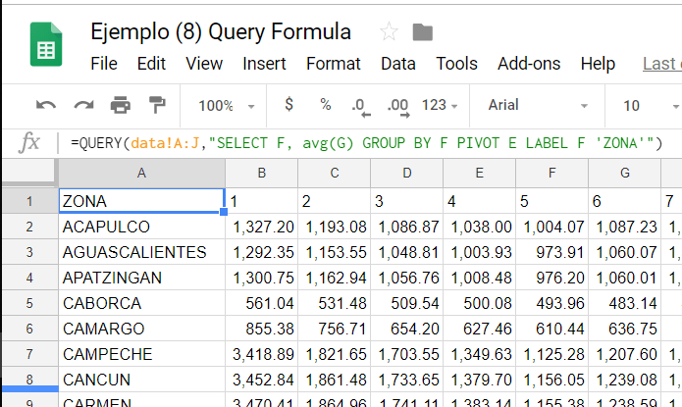
Task: Select cell with value 610.44
Action: pos(551,329)
